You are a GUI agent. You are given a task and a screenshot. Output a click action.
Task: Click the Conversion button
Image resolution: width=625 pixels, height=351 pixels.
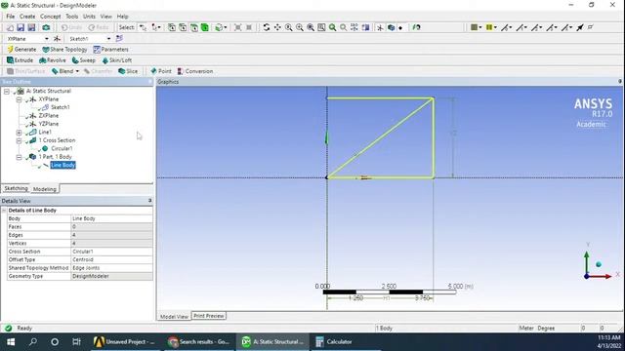[195, 71]
